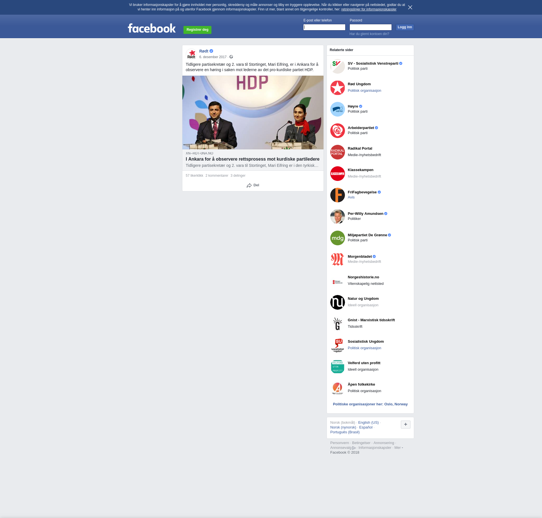542x518 pixels.
Task: Open the Høyre page name link
Action: coord(353,106)
